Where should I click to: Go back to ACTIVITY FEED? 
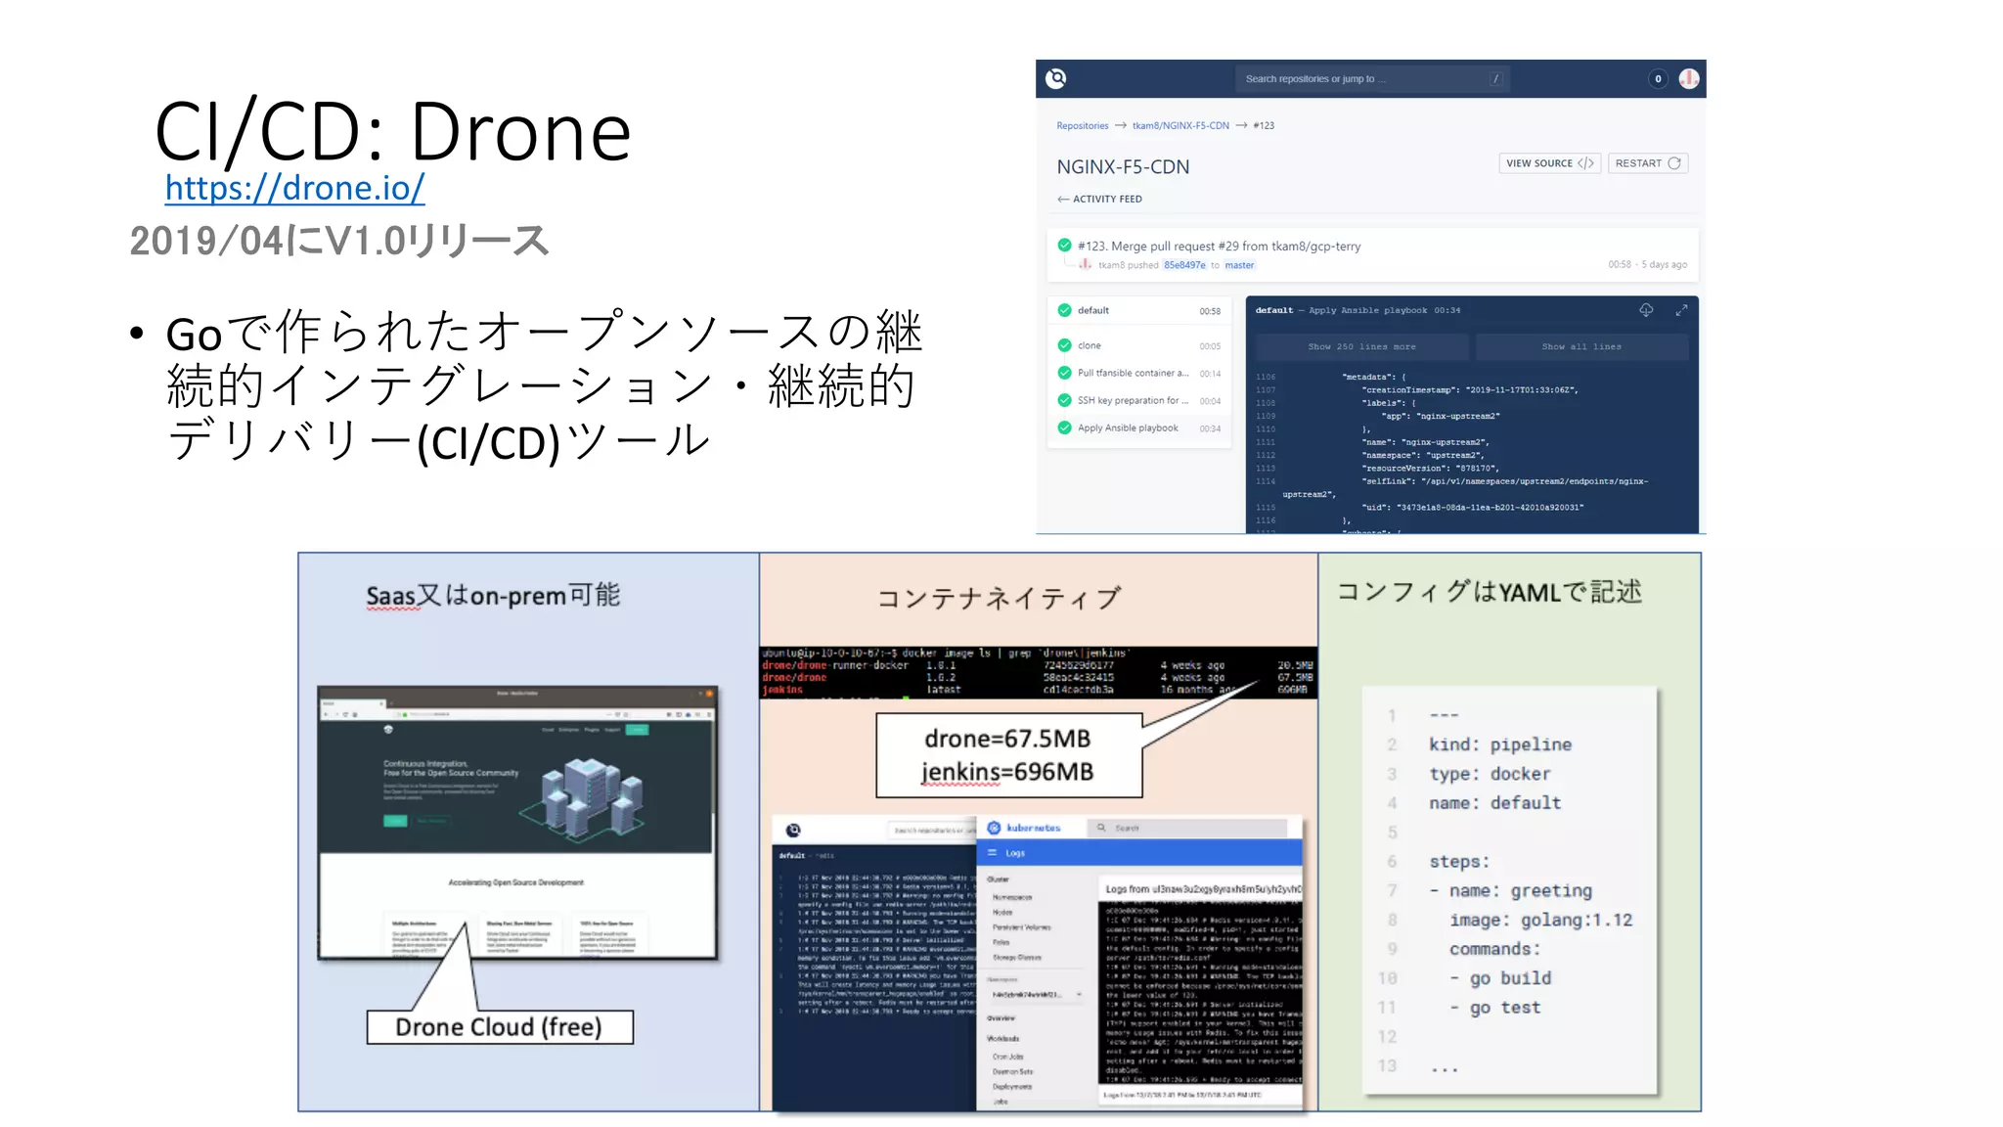pos(1099,199)
